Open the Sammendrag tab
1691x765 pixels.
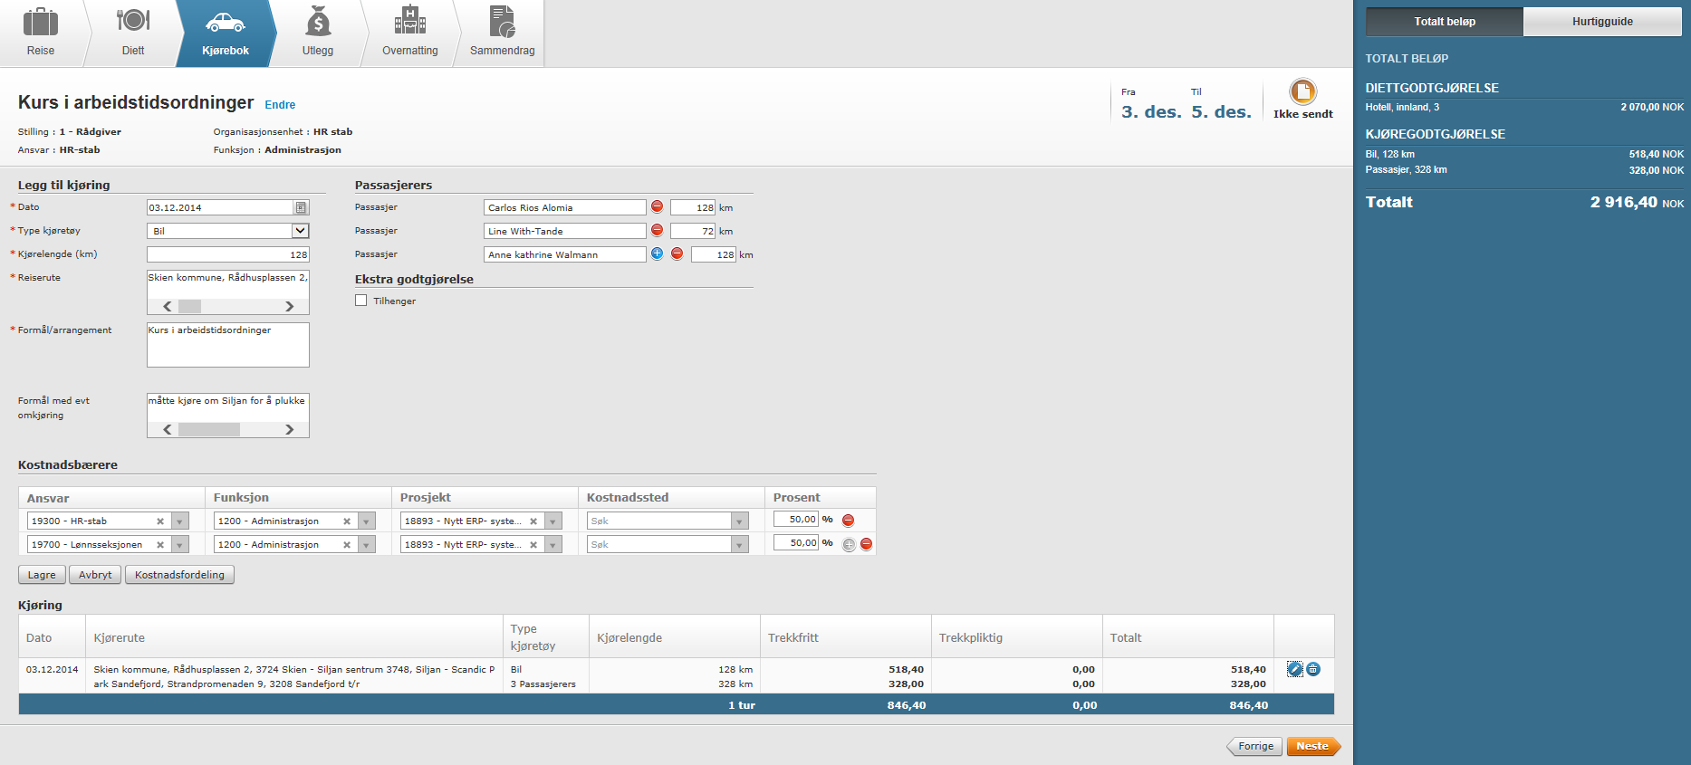503,33
